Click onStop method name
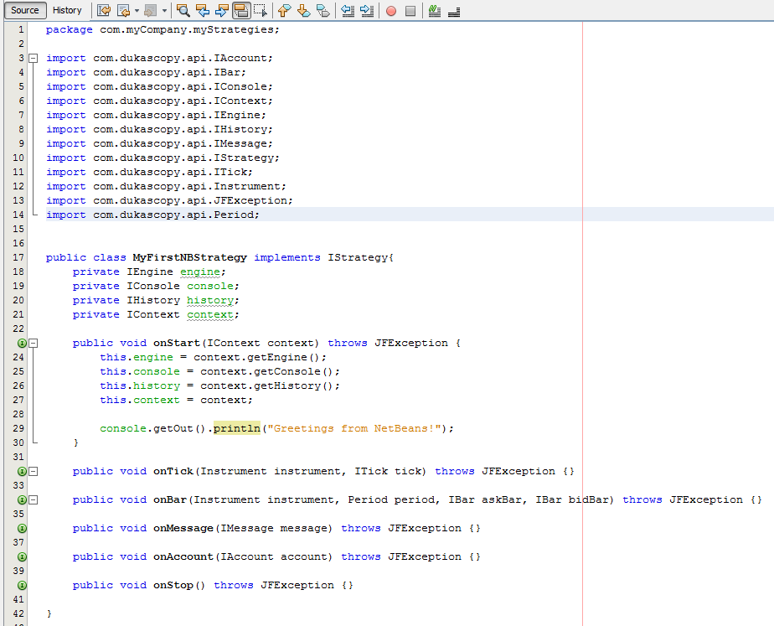Screen dimensions: 774x626 (x=173, y=585)
